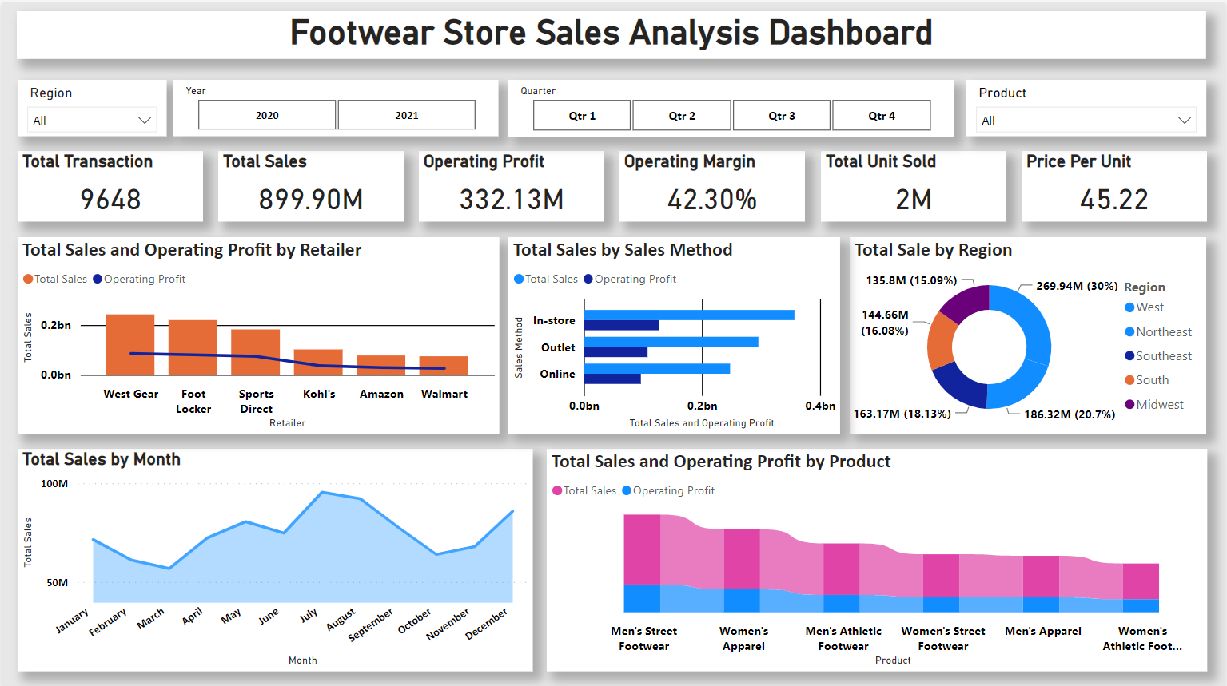This screenshot has width=1227, height=686.
Task: Pick Qtr 3 quarter filter
Action: tap(782, 116)
